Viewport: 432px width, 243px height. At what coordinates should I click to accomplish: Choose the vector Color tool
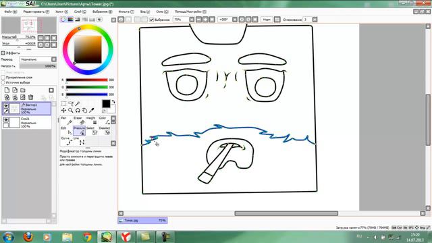104,120
